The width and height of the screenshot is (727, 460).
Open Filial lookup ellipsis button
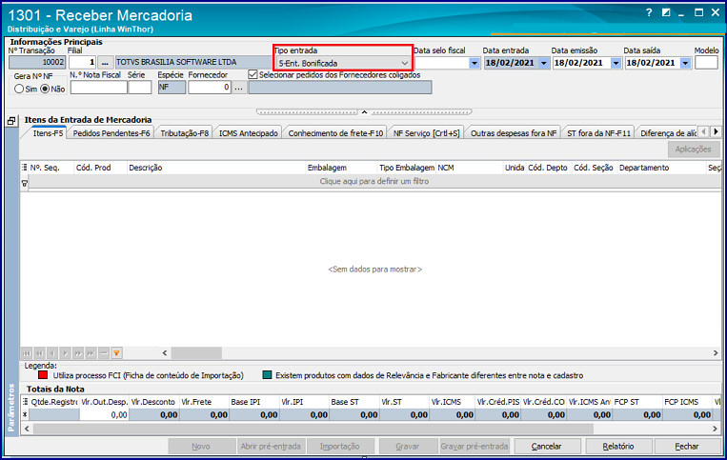click(x=105, y=63)
